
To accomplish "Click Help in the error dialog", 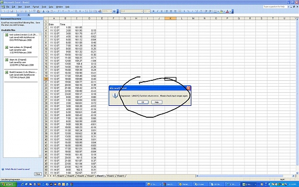I will (x=157, y=102).
